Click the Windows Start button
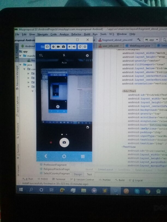 21,190
